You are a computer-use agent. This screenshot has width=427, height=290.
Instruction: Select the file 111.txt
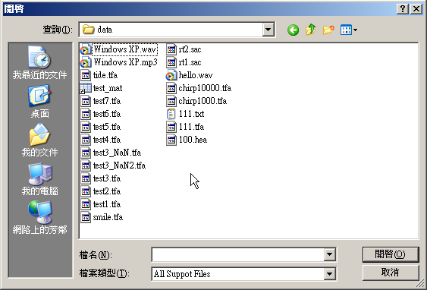(185, 114)
